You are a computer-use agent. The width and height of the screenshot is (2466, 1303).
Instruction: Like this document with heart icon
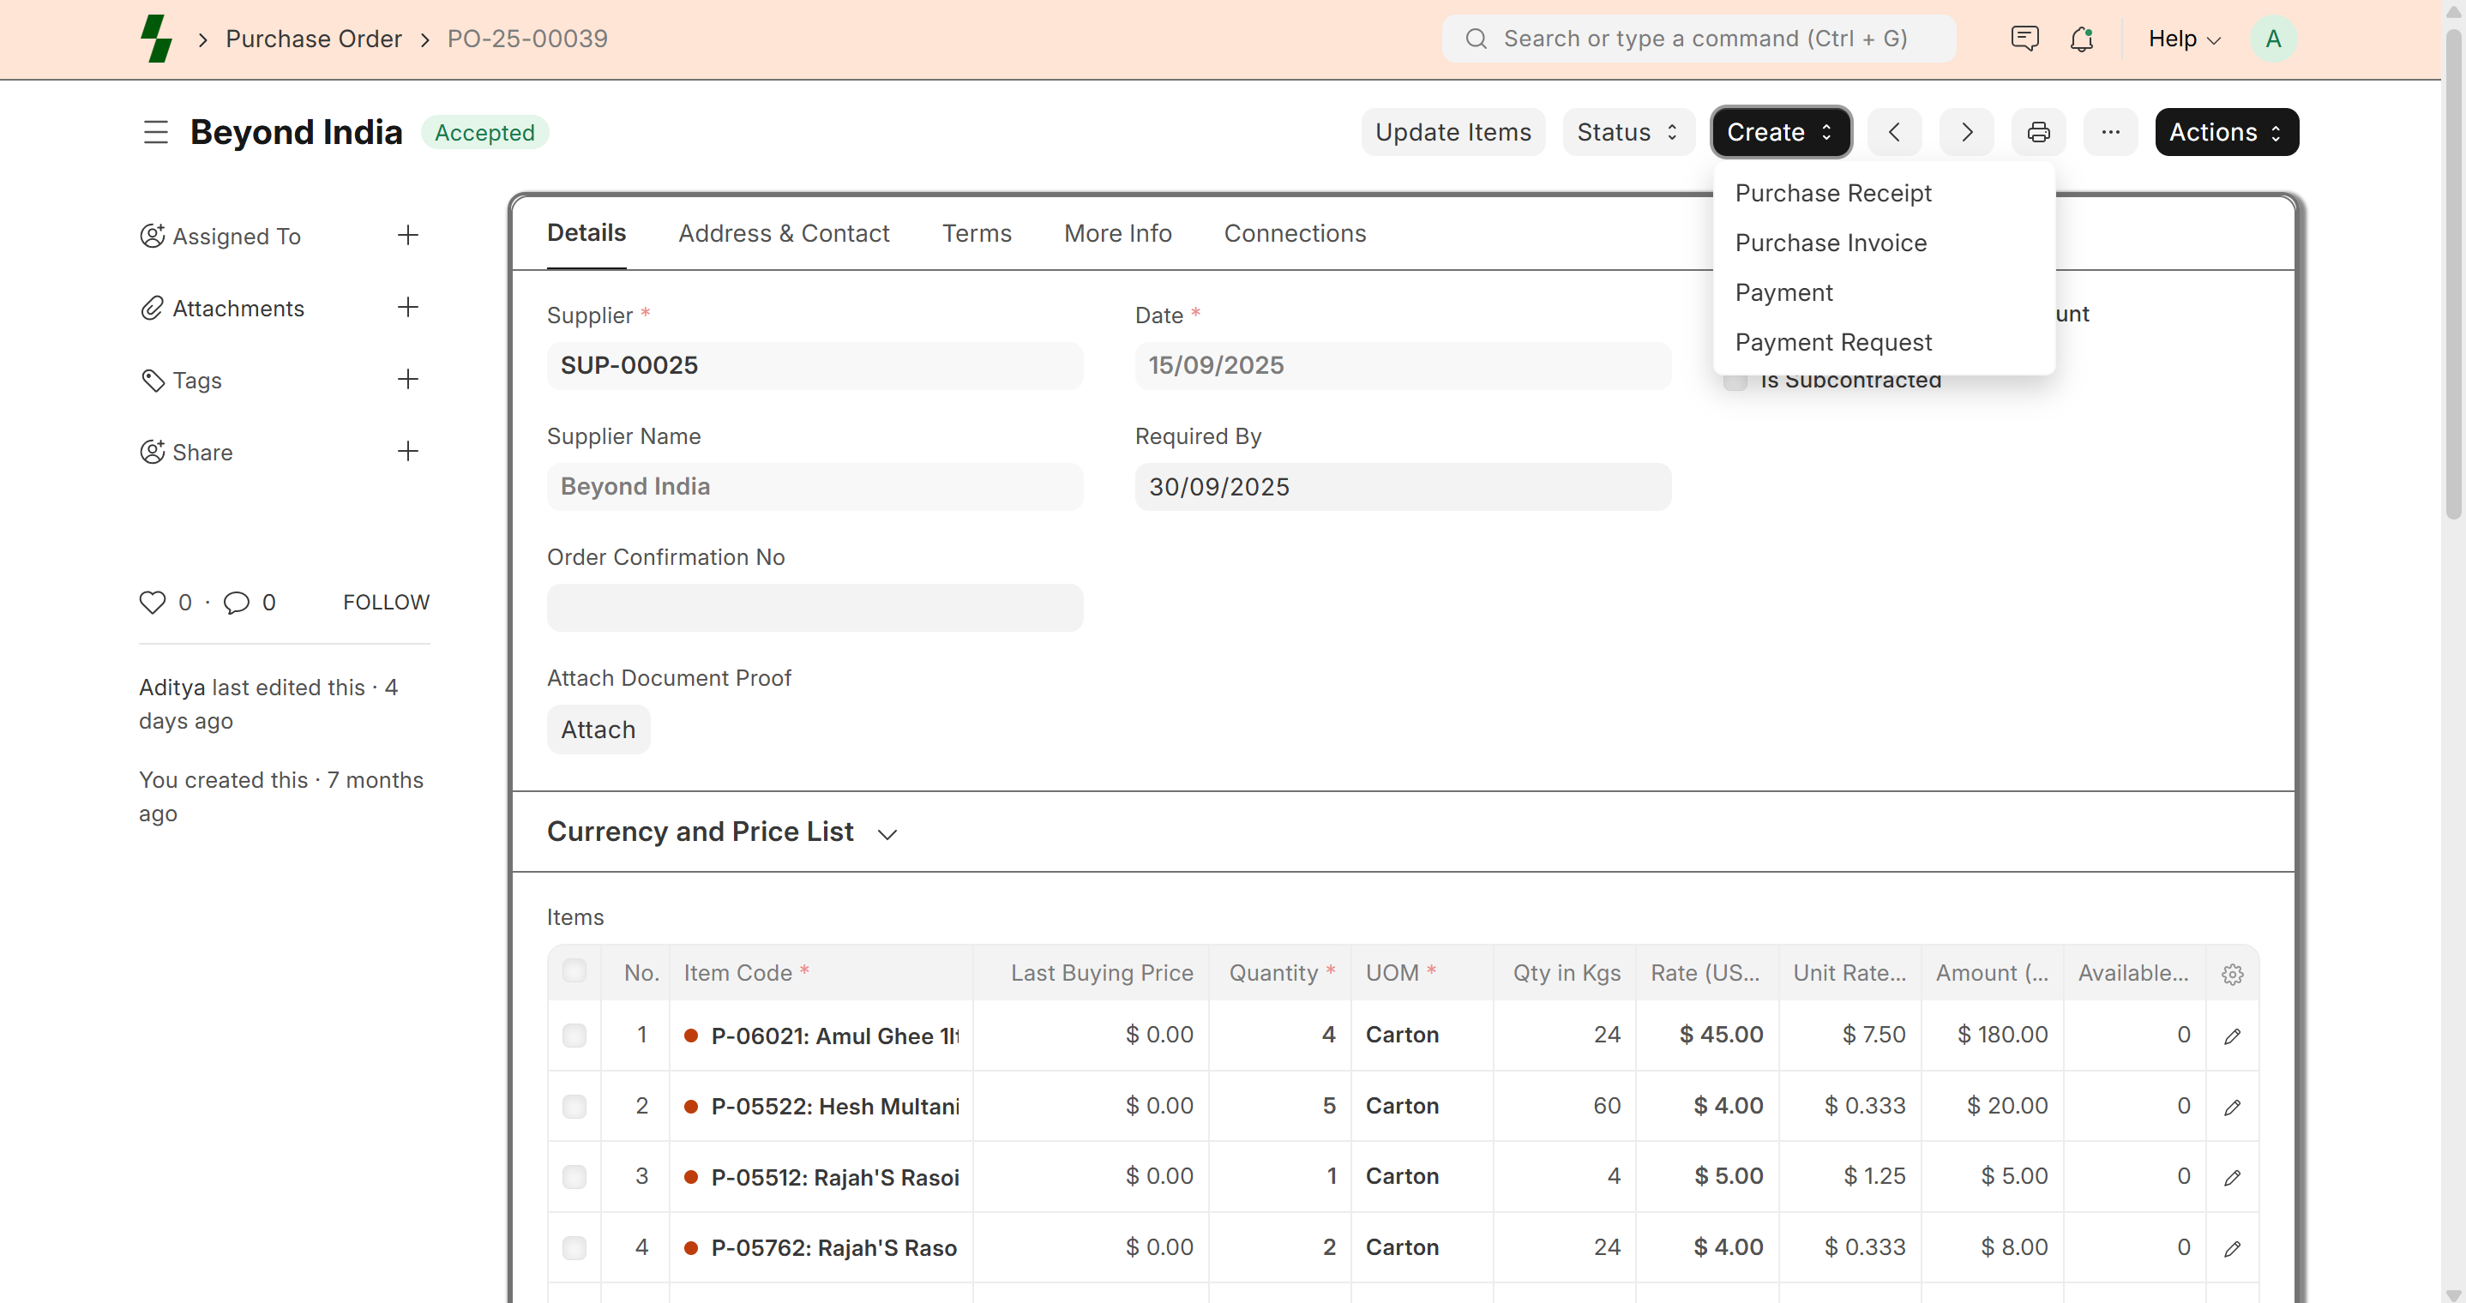153,602
